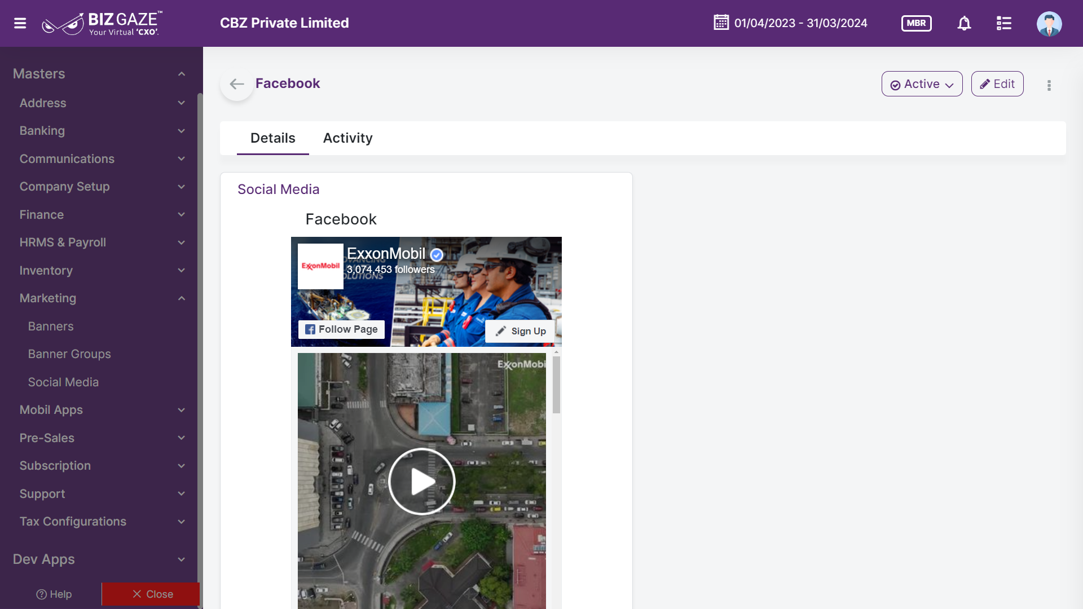Open the financial year calendar icon

pyautogui.click(x=721, y=23)
